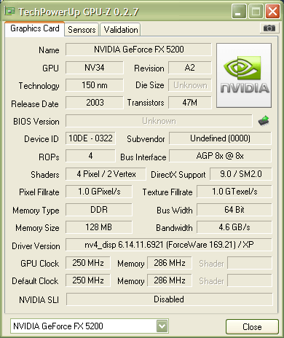
Task: Open the Sensors tab
Action: pos(82,30)
